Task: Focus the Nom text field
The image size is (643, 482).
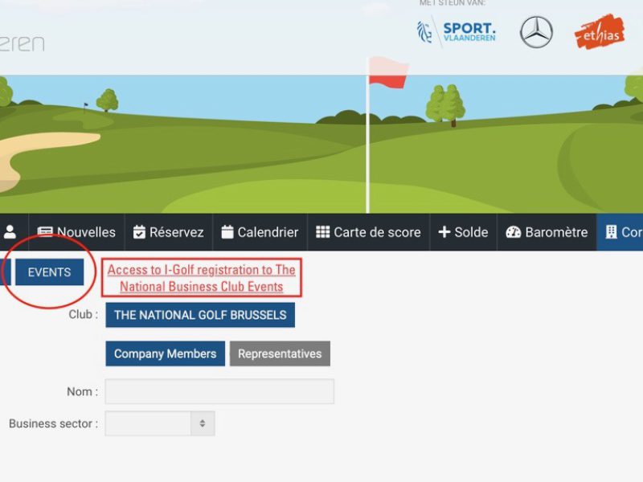Action: click(219, 391)
